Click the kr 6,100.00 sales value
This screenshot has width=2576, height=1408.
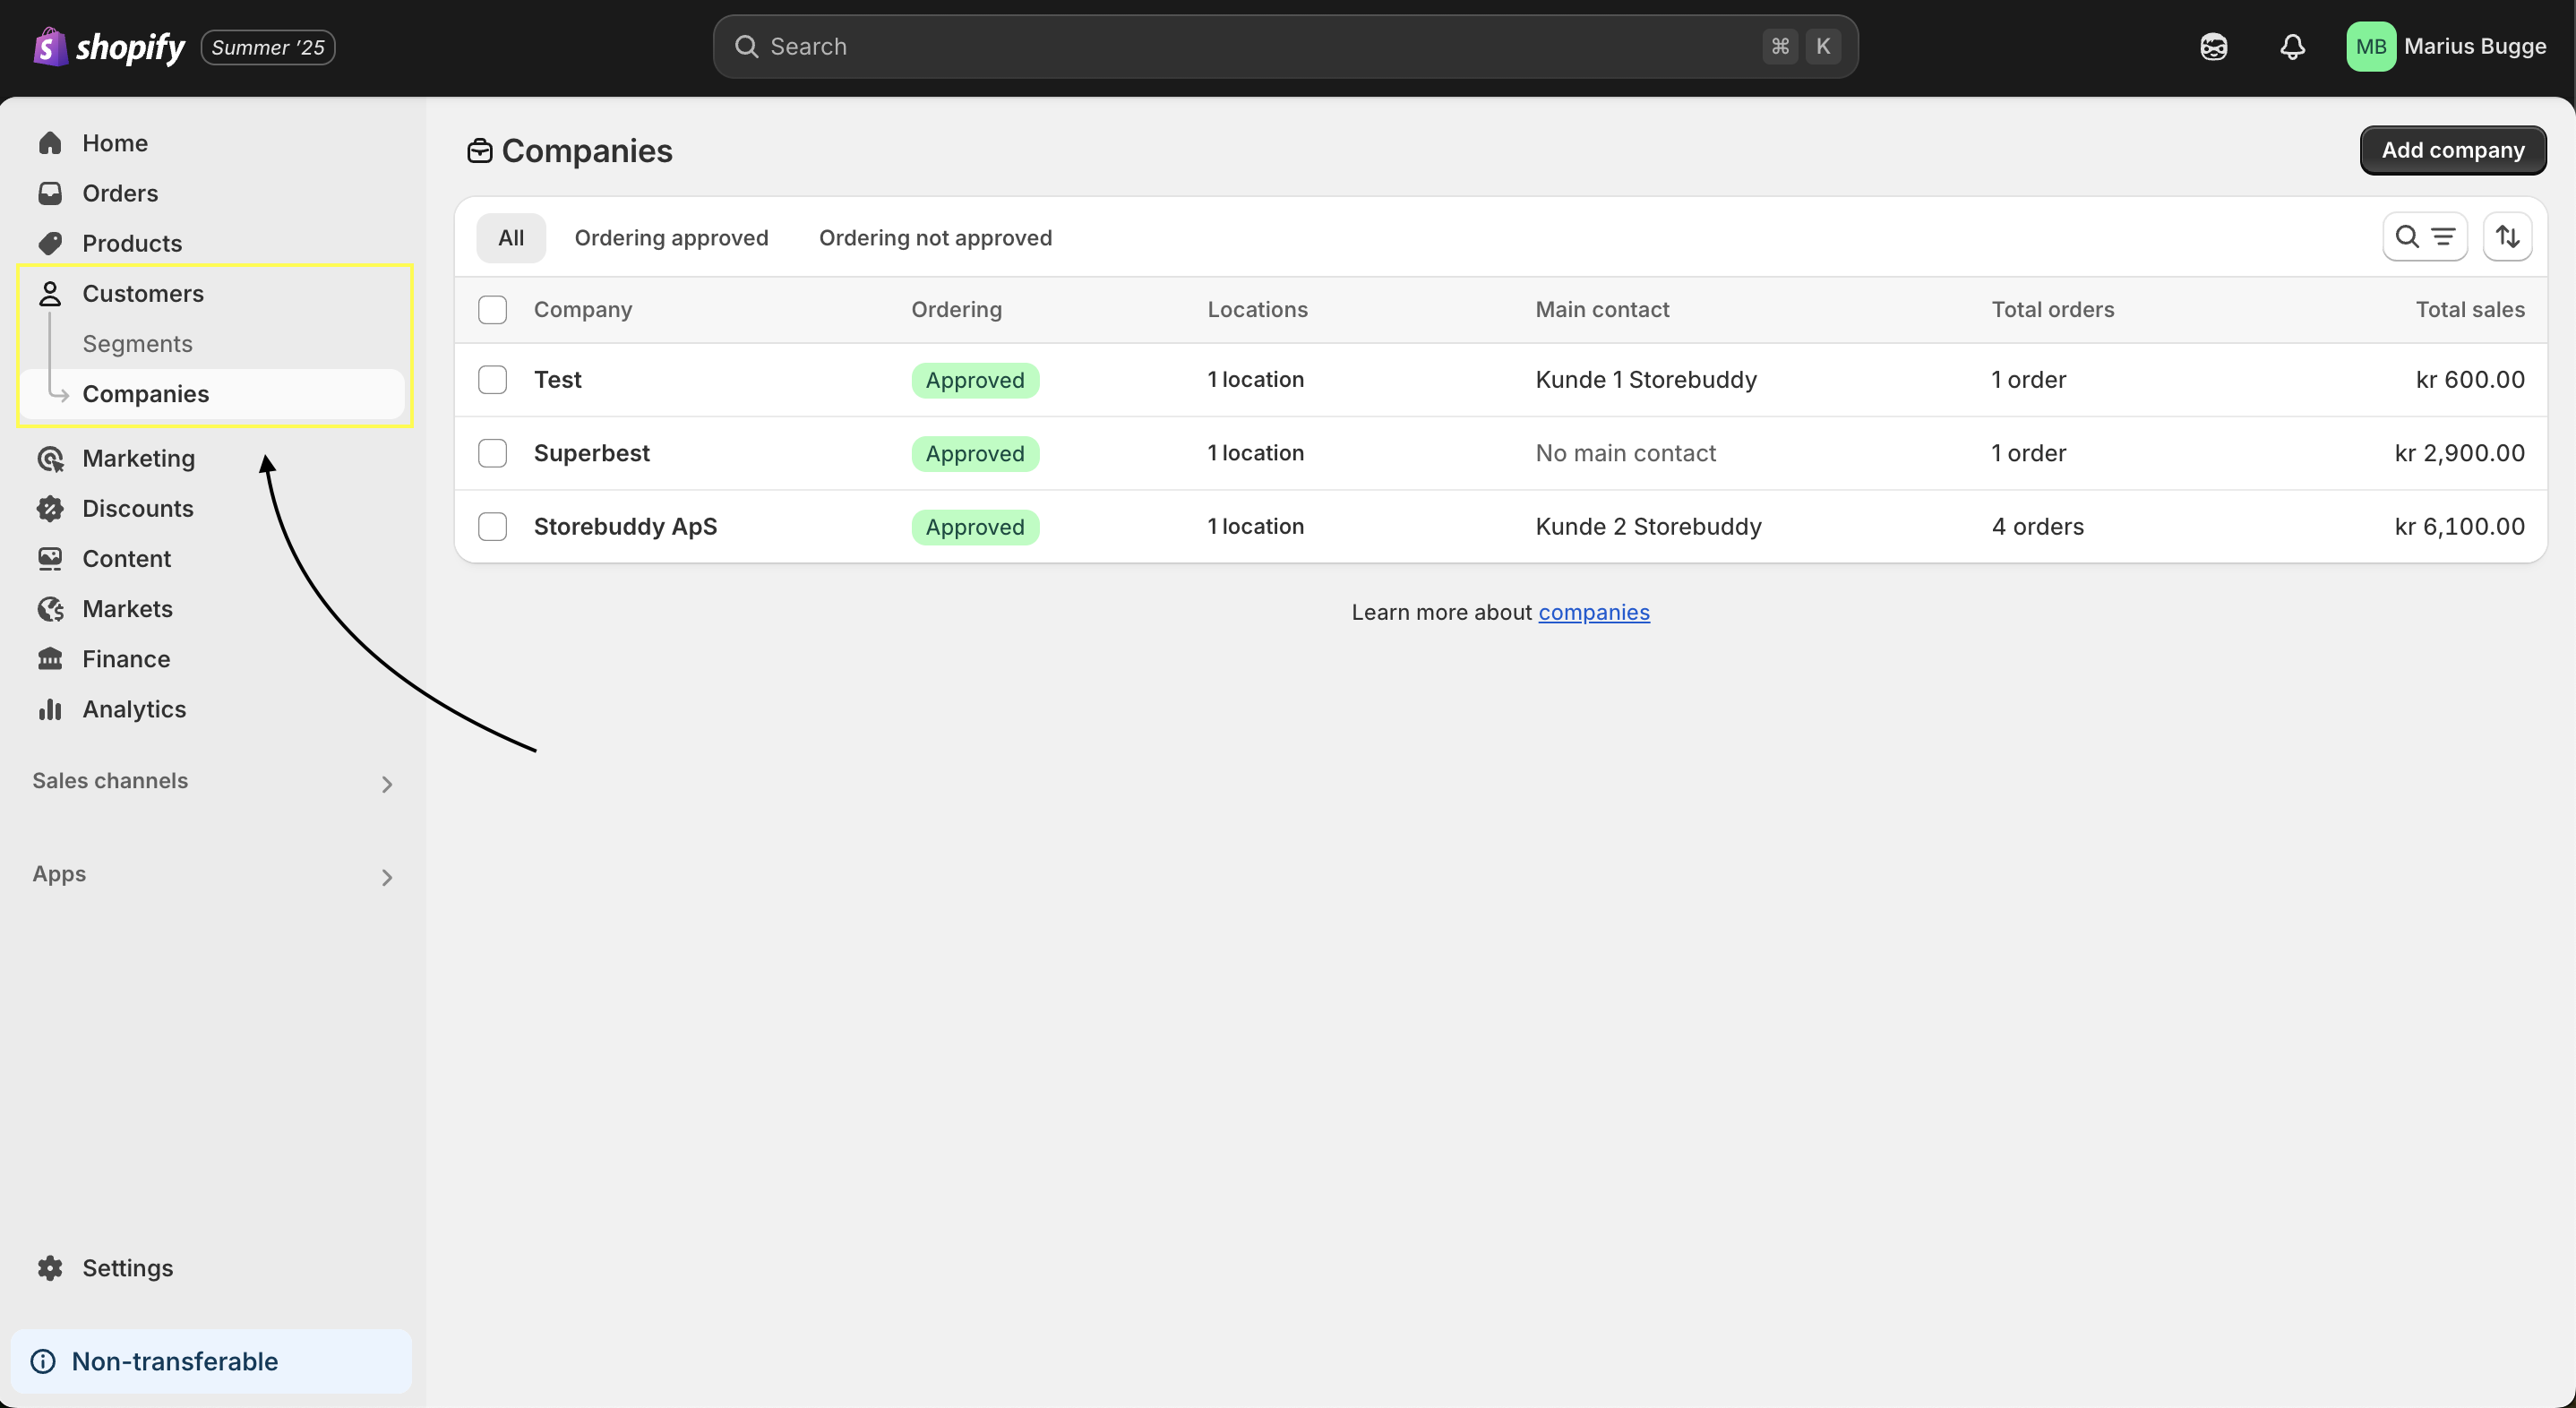pos(2459,527)
